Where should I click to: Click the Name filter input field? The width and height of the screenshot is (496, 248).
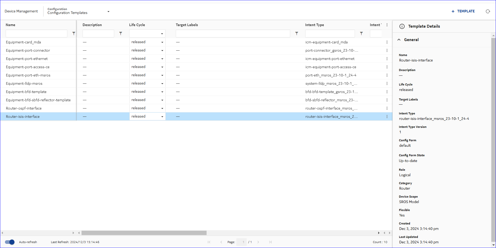36,34
